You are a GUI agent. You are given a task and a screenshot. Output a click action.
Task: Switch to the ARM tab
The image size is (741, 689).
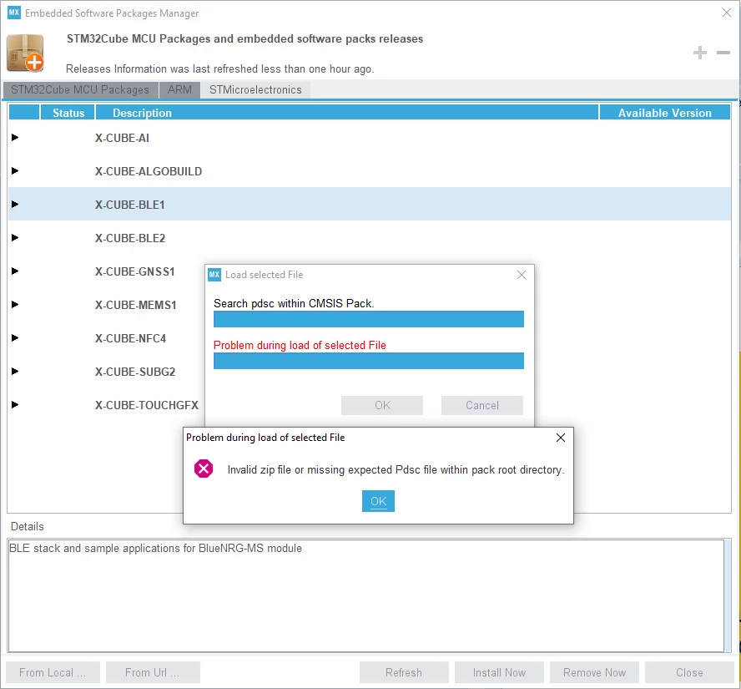click(179, 90)
